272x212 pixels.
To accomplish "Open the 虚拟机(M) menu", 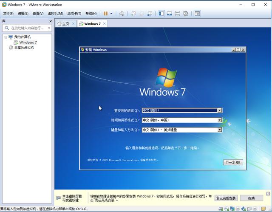I will click(x=55, y=14).
